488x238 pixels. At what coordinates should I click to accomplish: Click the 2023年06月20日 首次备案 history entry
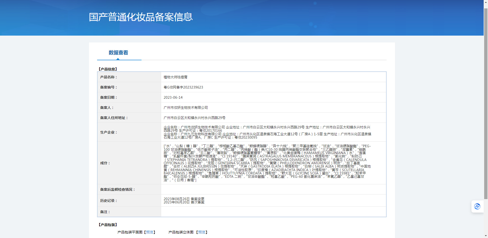(x=184, y=202)
